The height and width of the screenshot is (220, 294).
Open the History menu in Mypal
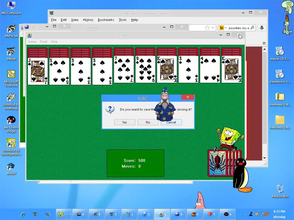click(x=88, y=20)
